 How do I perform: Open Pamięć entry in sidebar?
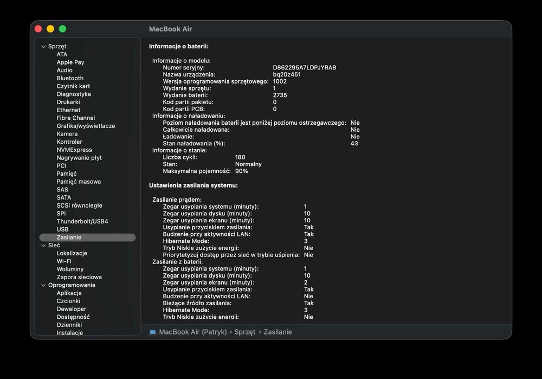(66, 174)
